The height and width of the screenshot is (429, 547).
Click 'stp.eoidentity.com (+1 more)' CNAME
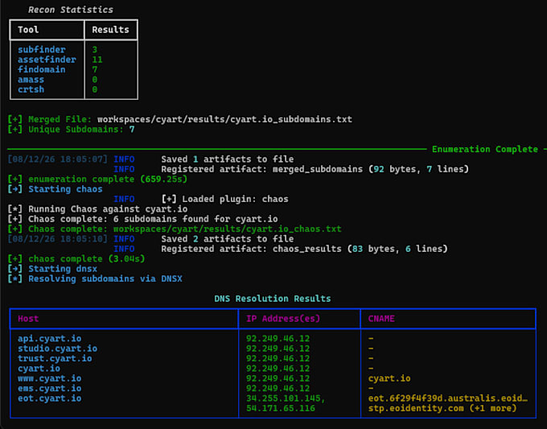(x=442, y=408)
